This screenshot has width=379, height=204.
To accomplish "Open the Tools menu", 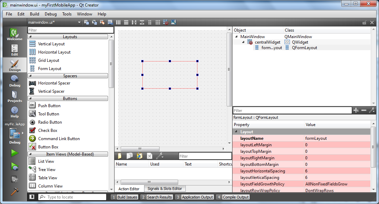I will click(67, 14).
